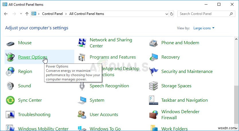Click the User Accounts icon
239x131 pixels.
(x=82, y=115)
